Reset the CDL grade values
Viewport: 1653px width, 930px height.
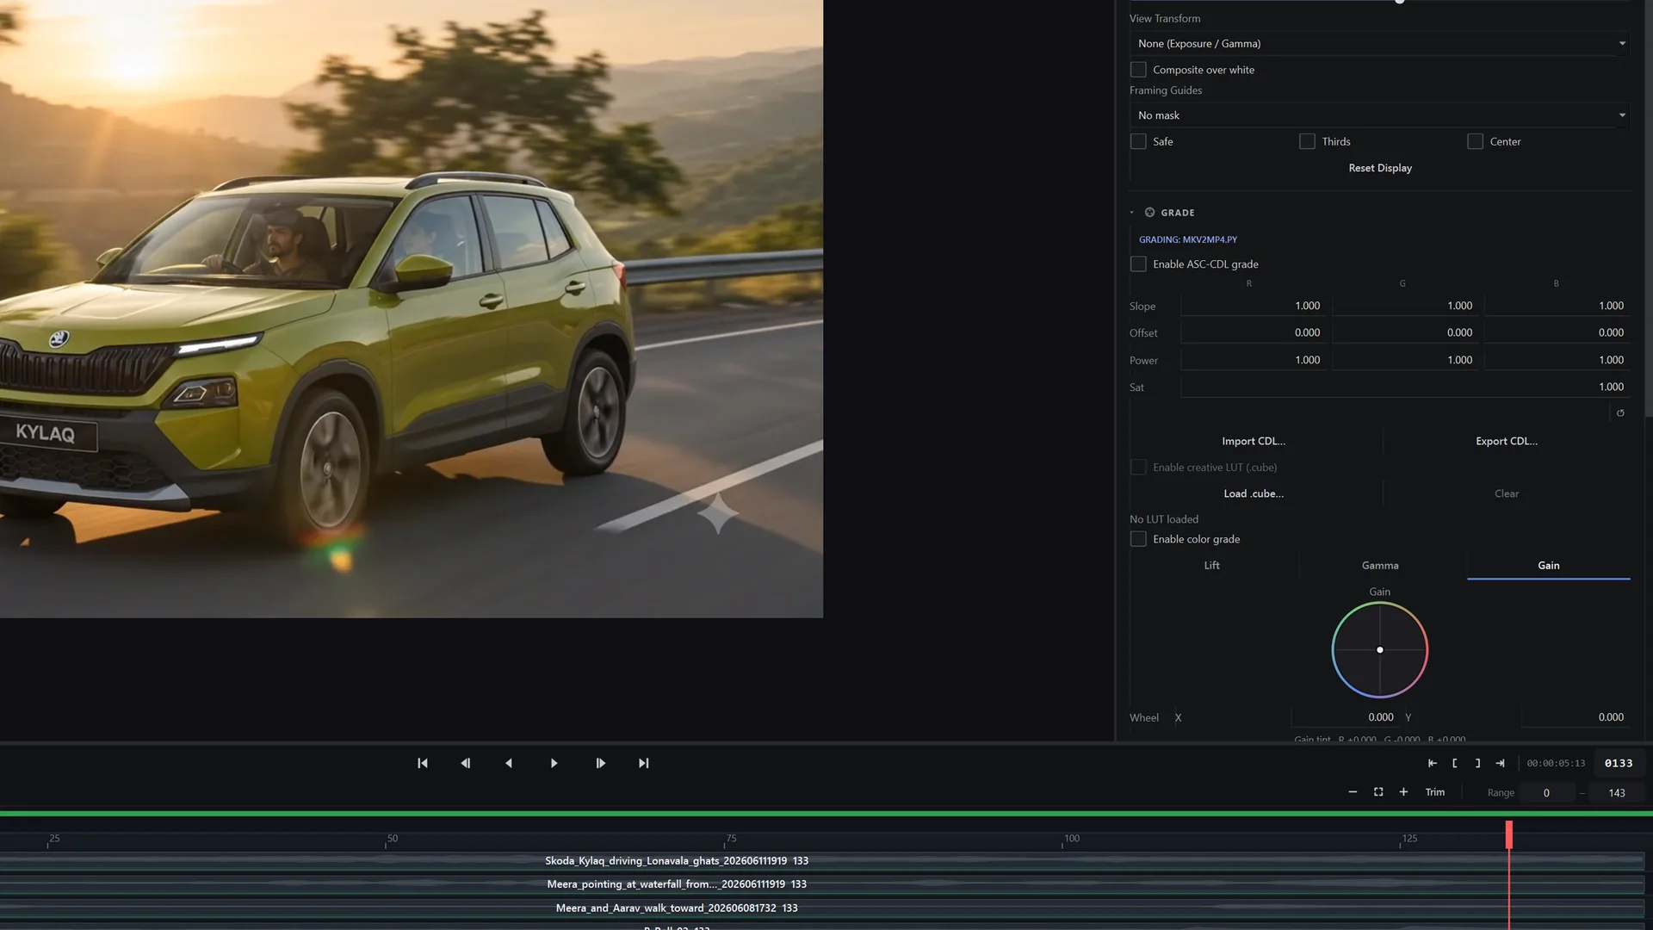(x=1620, y=413)
